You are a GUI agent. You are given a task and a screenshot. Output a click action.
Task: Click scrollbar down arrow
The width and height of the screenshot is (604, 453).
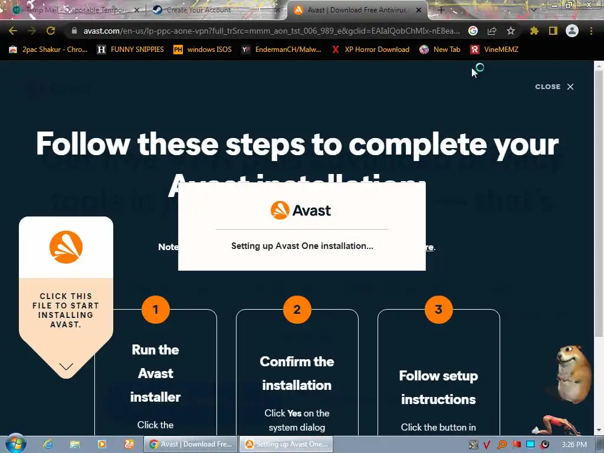[x=599, y=430]
